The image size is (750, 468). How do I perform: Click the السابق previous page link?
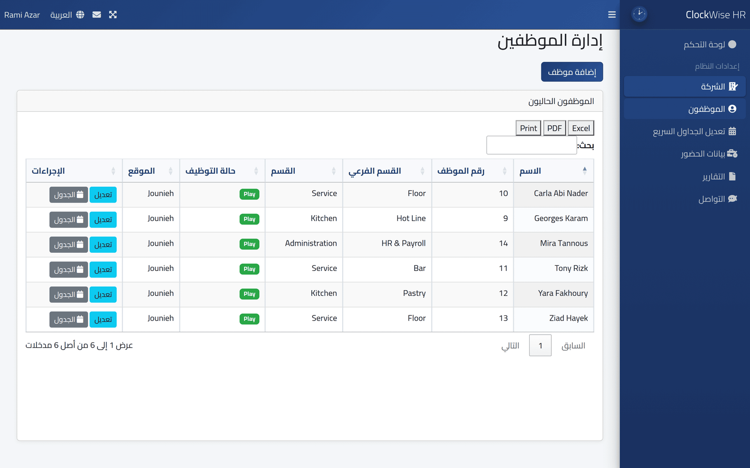(573, 345)
